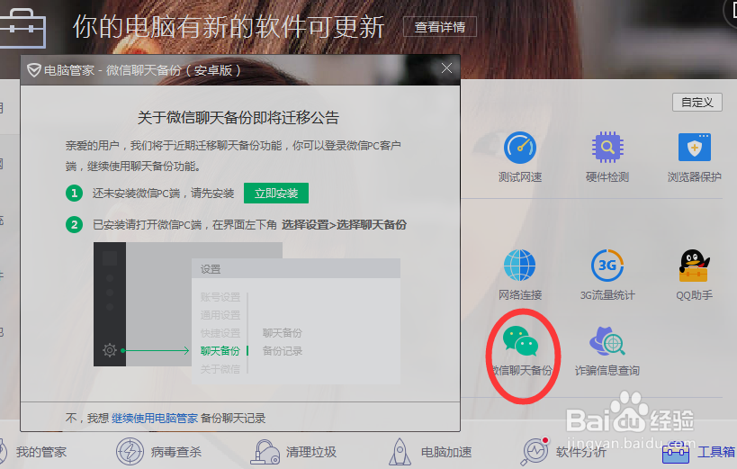Launch the QQ助手 penguin tool

click(x=694, y=275)
